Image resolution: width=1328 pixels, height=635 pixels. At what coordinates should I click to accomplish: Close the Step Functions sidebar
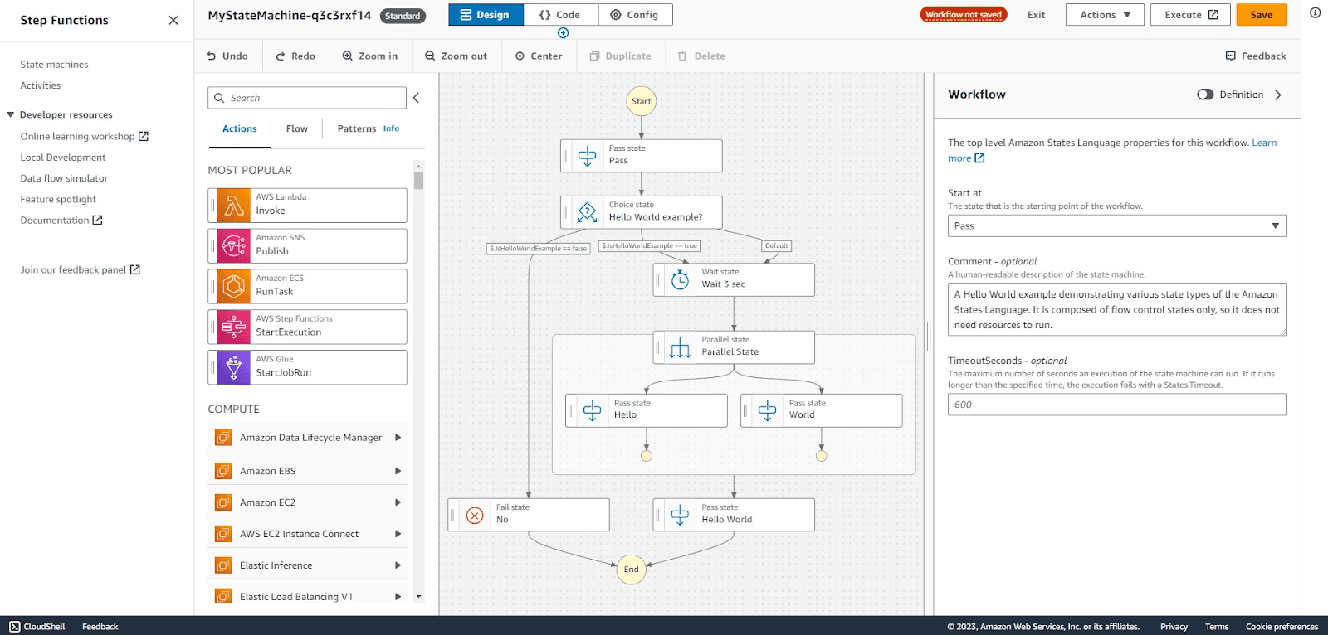173,20
